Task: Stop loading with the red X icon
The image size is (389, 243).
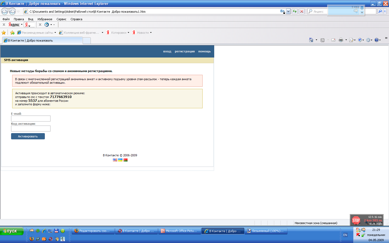Action: 302,11
